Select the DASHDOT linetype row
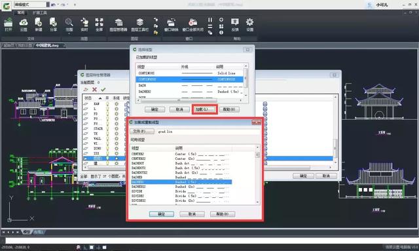The image size is (419, 251). [x=181, y=163]
